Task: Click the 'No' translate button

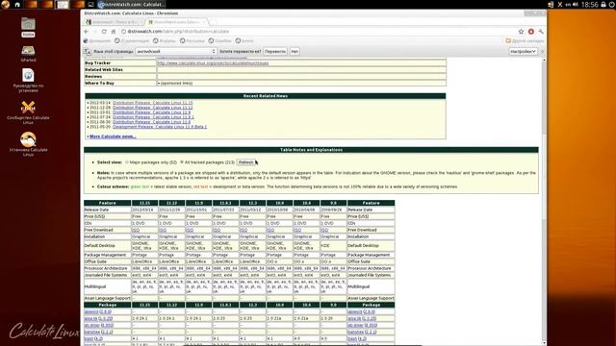Action: 295,51
